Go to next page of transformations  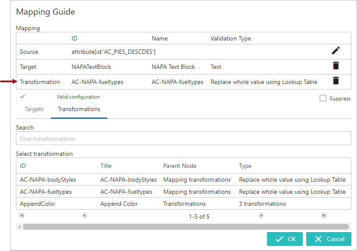[x=261, y=215]
